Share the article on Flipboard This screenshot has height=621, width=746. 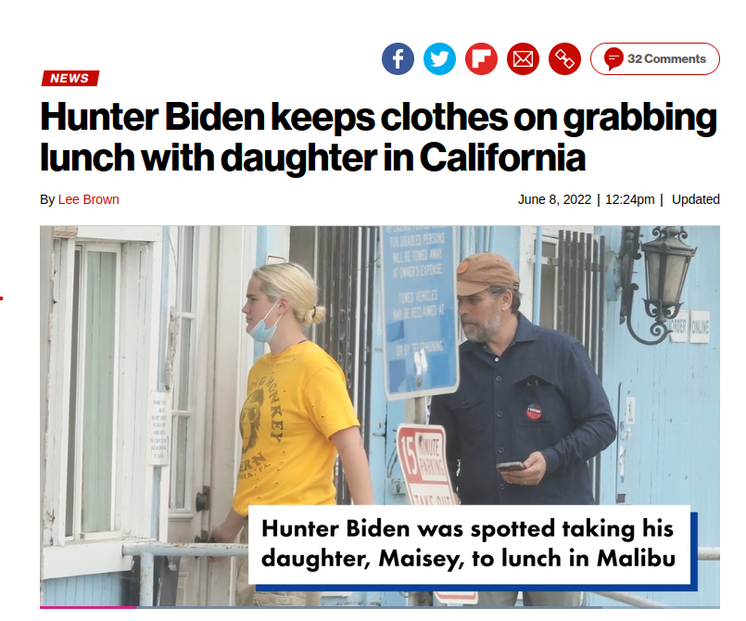coord(481,59)
